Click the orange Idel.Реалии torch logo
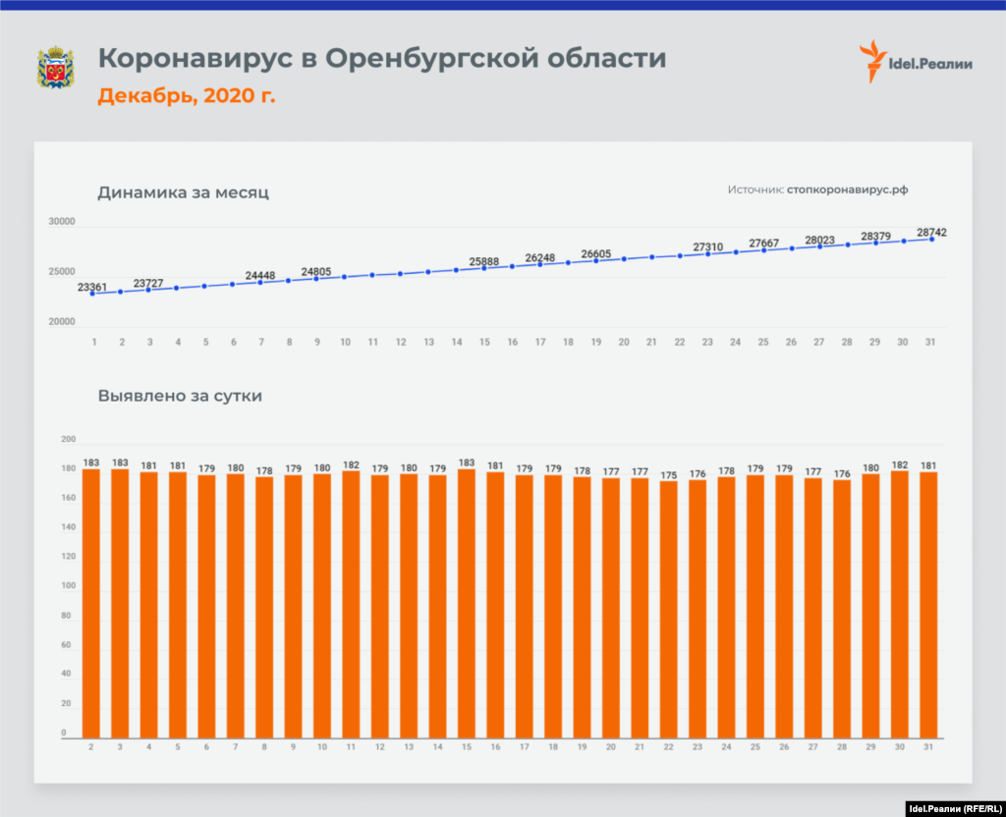The image size is (1006, 817). (x=872, y=60)
